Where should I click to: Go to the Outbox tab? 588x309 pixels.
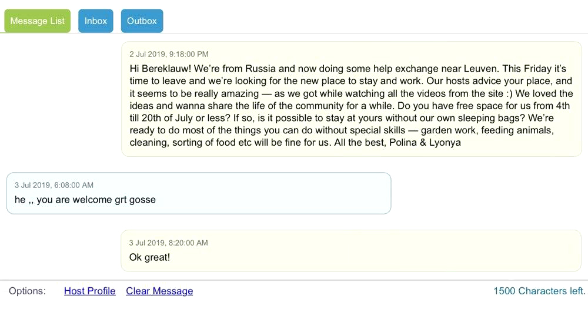[x=142, y=21]
